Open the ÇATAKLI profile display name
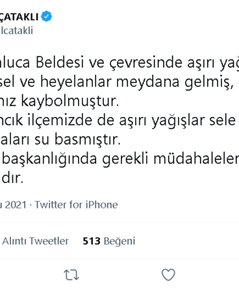Screen dimensions: 239x289 (x=19, y=17)
